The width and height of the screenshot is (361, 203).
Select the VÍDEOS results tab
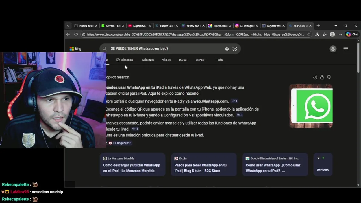166,60
